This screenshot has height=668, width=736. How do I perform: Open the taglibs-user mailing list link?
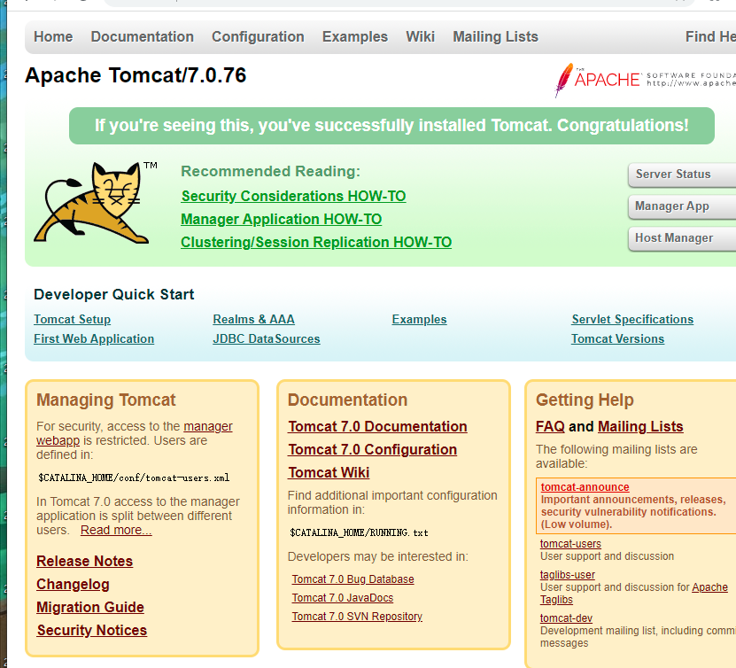(x=568, y=575)
